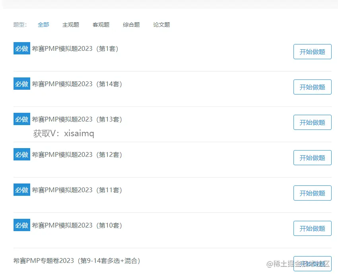This screenshot has width=338, height=276.
Task: Open 希赛PMP专题卷2023（第9-14套多选+混合）
Action: pos(77,261)
